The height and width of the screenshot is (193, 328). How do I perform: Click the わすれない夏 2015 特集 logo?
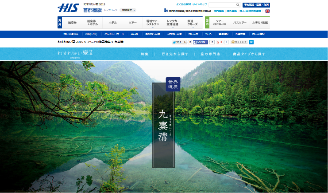pyautogui.click(x=75, y=54)
